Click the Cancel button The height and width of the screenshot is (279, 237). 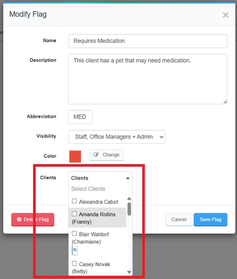pyautogui.click(x=179, y=220)
